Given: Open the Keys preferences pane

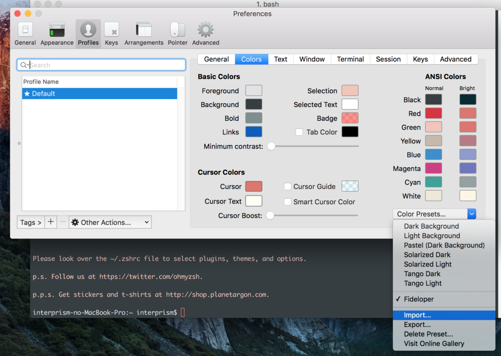Looking at the screenshot, I should pyautogui.click(x=112, y=34).
